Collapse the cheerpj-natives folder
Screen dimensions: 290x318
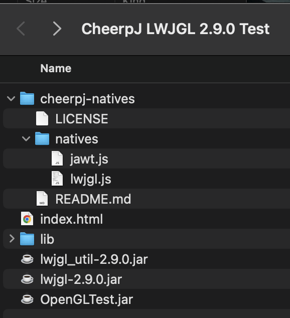(x=11, y=99)
